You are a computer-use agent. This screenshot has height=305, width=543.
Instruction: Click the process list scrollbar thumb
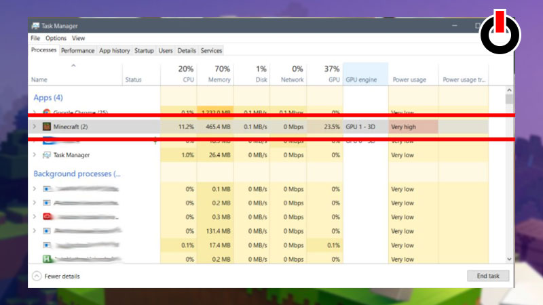pos(509,99)
